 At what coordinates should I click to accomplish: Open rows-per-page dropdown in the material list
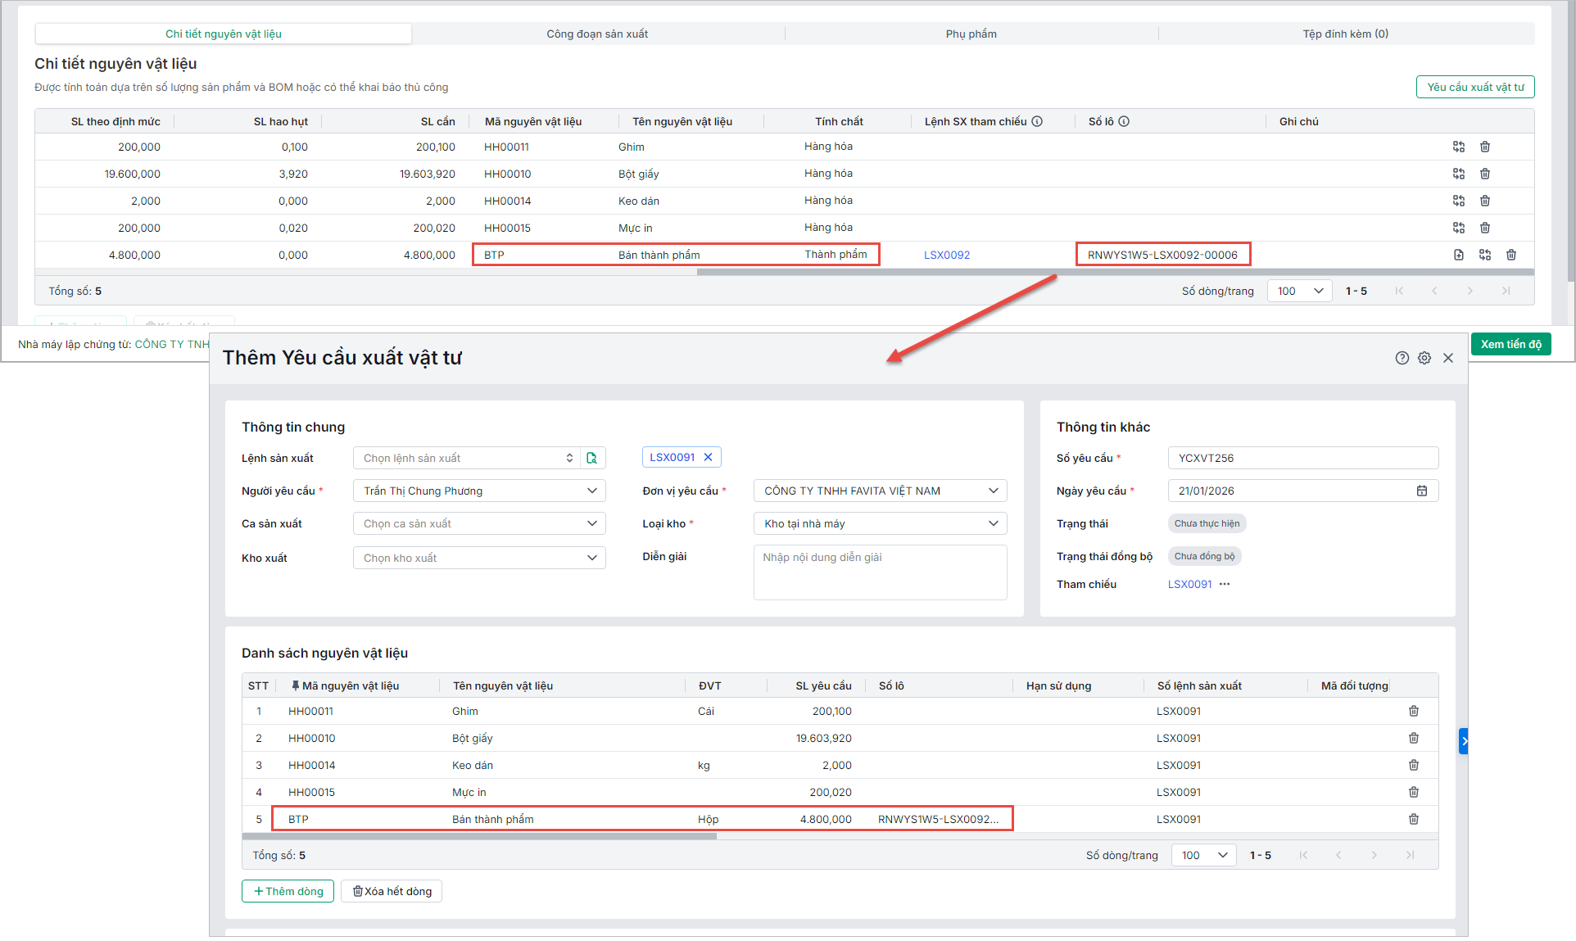pyautogui.click(x=1203, y=855)
